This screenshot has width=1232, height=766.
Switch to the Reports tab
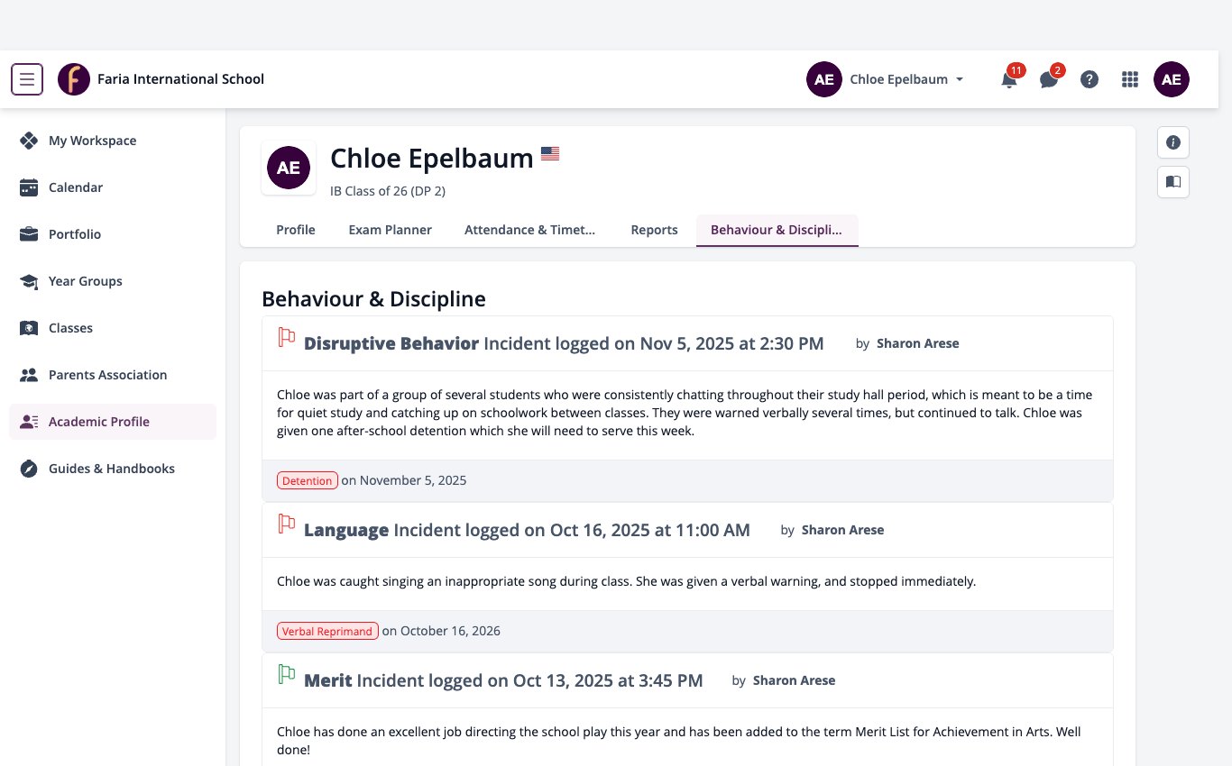coord(655,230)
